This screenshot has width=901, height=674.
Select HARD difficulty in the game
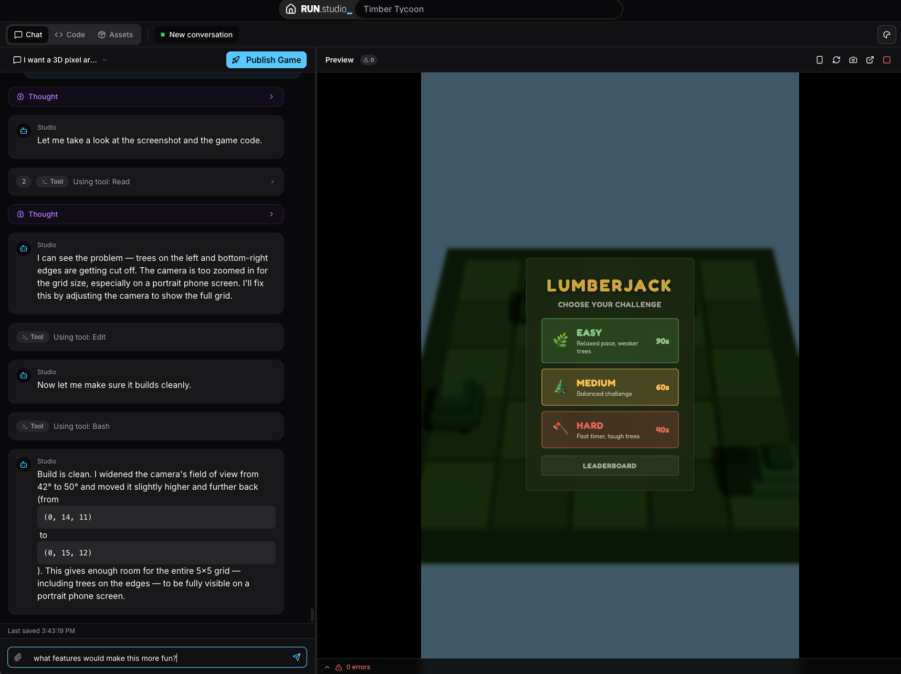click(610, 430)
